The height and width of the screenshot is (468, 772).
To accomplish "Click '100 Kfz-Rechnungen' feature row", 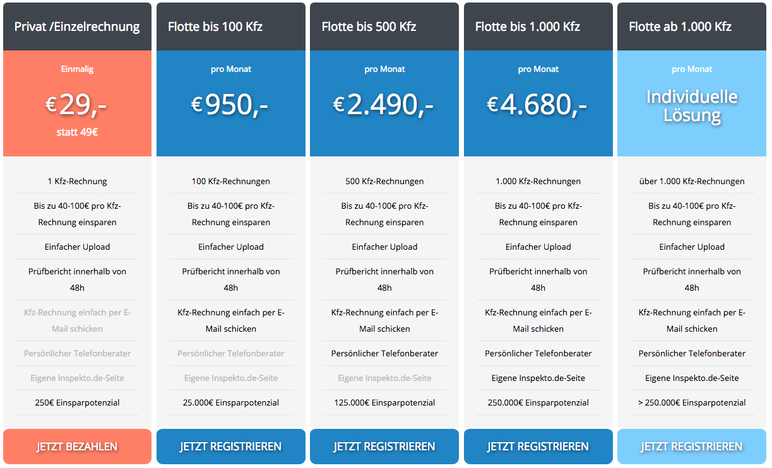I will (x=231, y=181).
